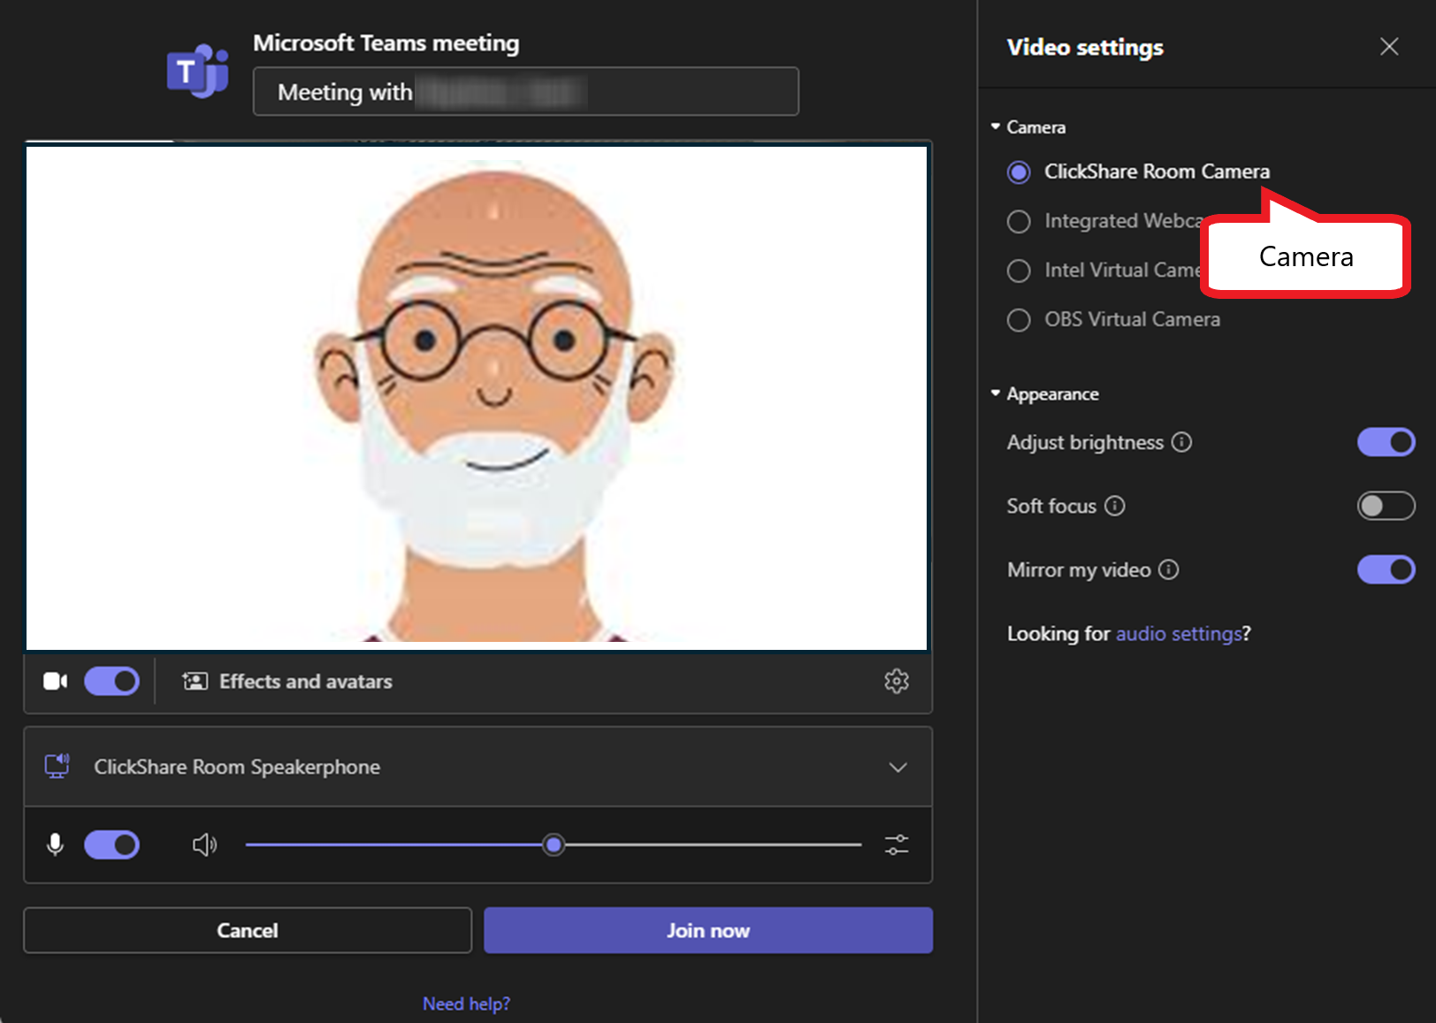Show info for Soft focus
Screen dimensions: 1436x1023
1115,506
